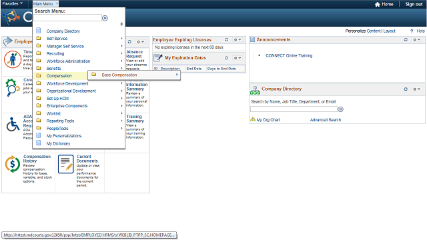
Task: Open the CONNECT Online Training link
Action: (x=289, y=55)
